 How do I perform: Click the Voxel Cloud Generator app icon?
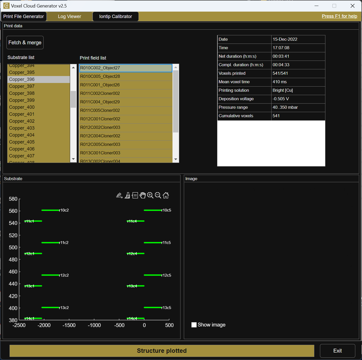6,6
